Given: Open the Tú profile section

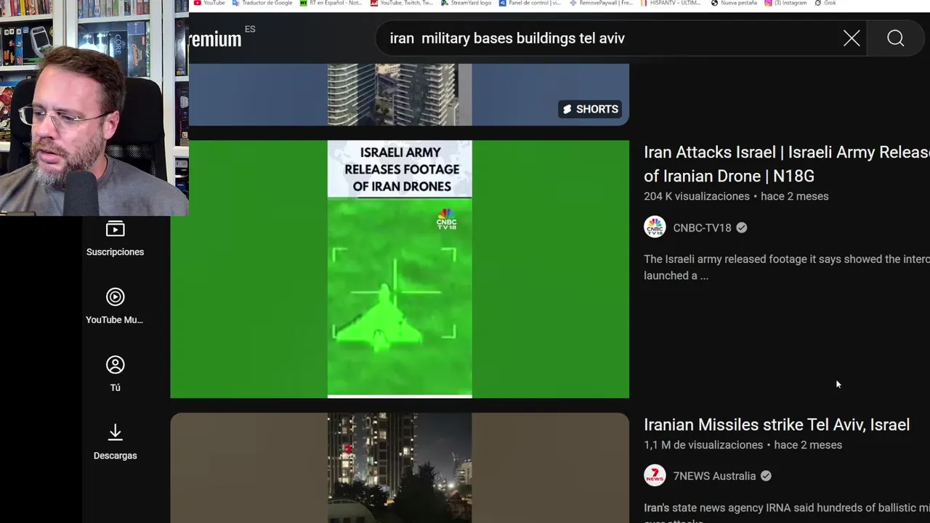Looking at the screenshot, I should 115,374.
